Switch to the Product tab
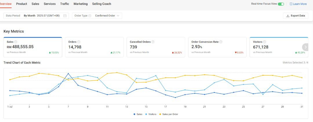This screenshot has height=122, width=313. point(21,4)
